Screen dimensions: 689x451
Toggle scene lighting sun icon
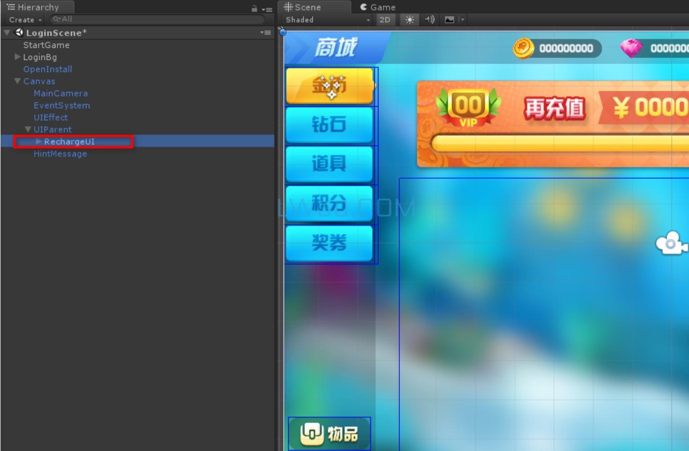[409, 20]
